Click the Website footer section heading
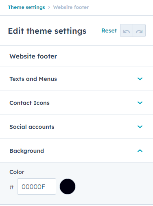Image resolution: width=153 pixels, height=206 pixels. pyautogui.click(x=33, y=56)
